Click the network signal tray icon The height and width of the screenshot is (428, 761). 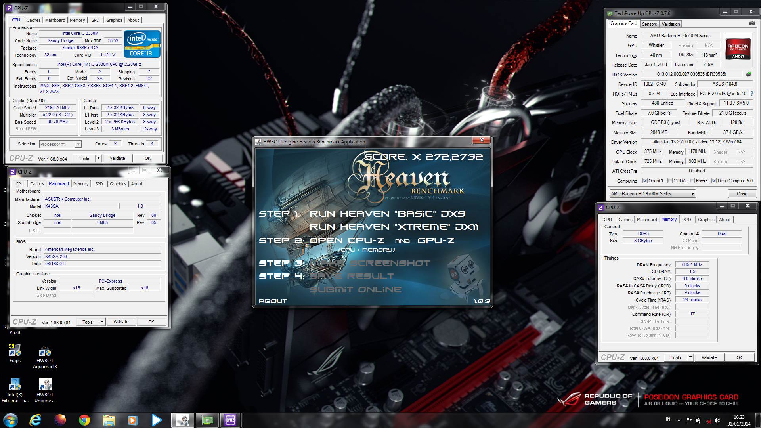pyautogui.click(x=707, y=420)
